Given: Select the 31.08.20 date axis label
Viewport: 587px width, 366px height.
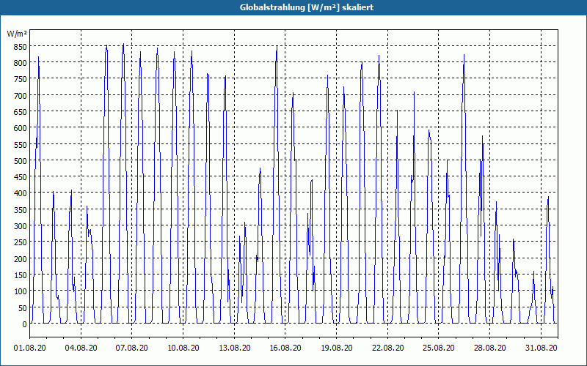Looking at the screenshot, I should pos(541,348).
